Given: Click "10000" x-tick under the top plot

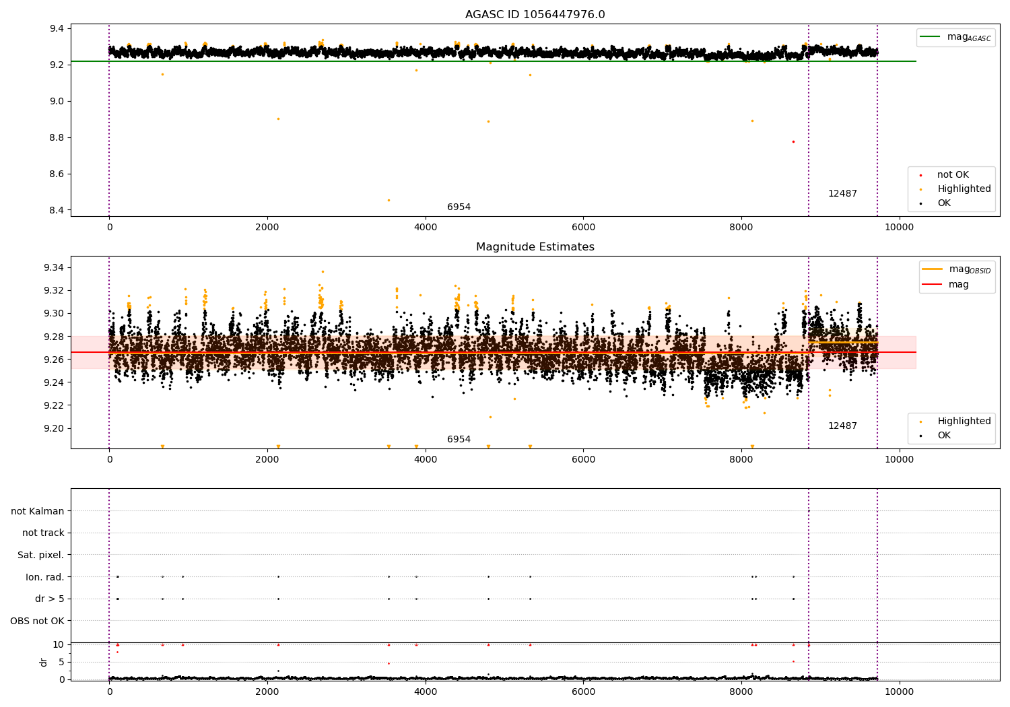Looking at the screenshot, I should pyautogui.click(x=899, y=228).
